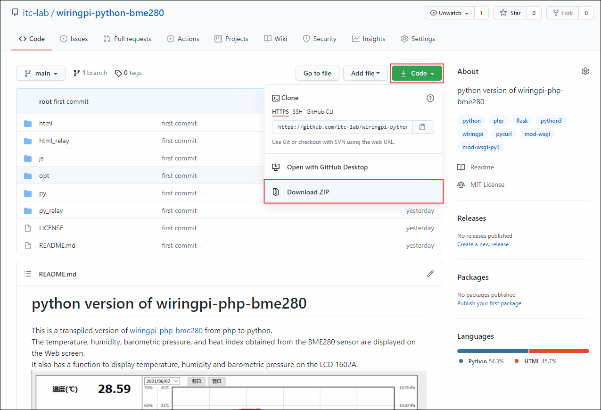Switch to the Security tab
The image size is (601, 410).
pos(319,39)
